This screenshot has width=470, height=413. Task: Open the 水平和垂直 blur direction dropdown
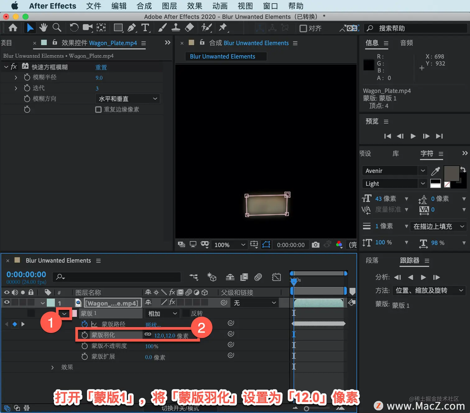click(x=127, y=99)
